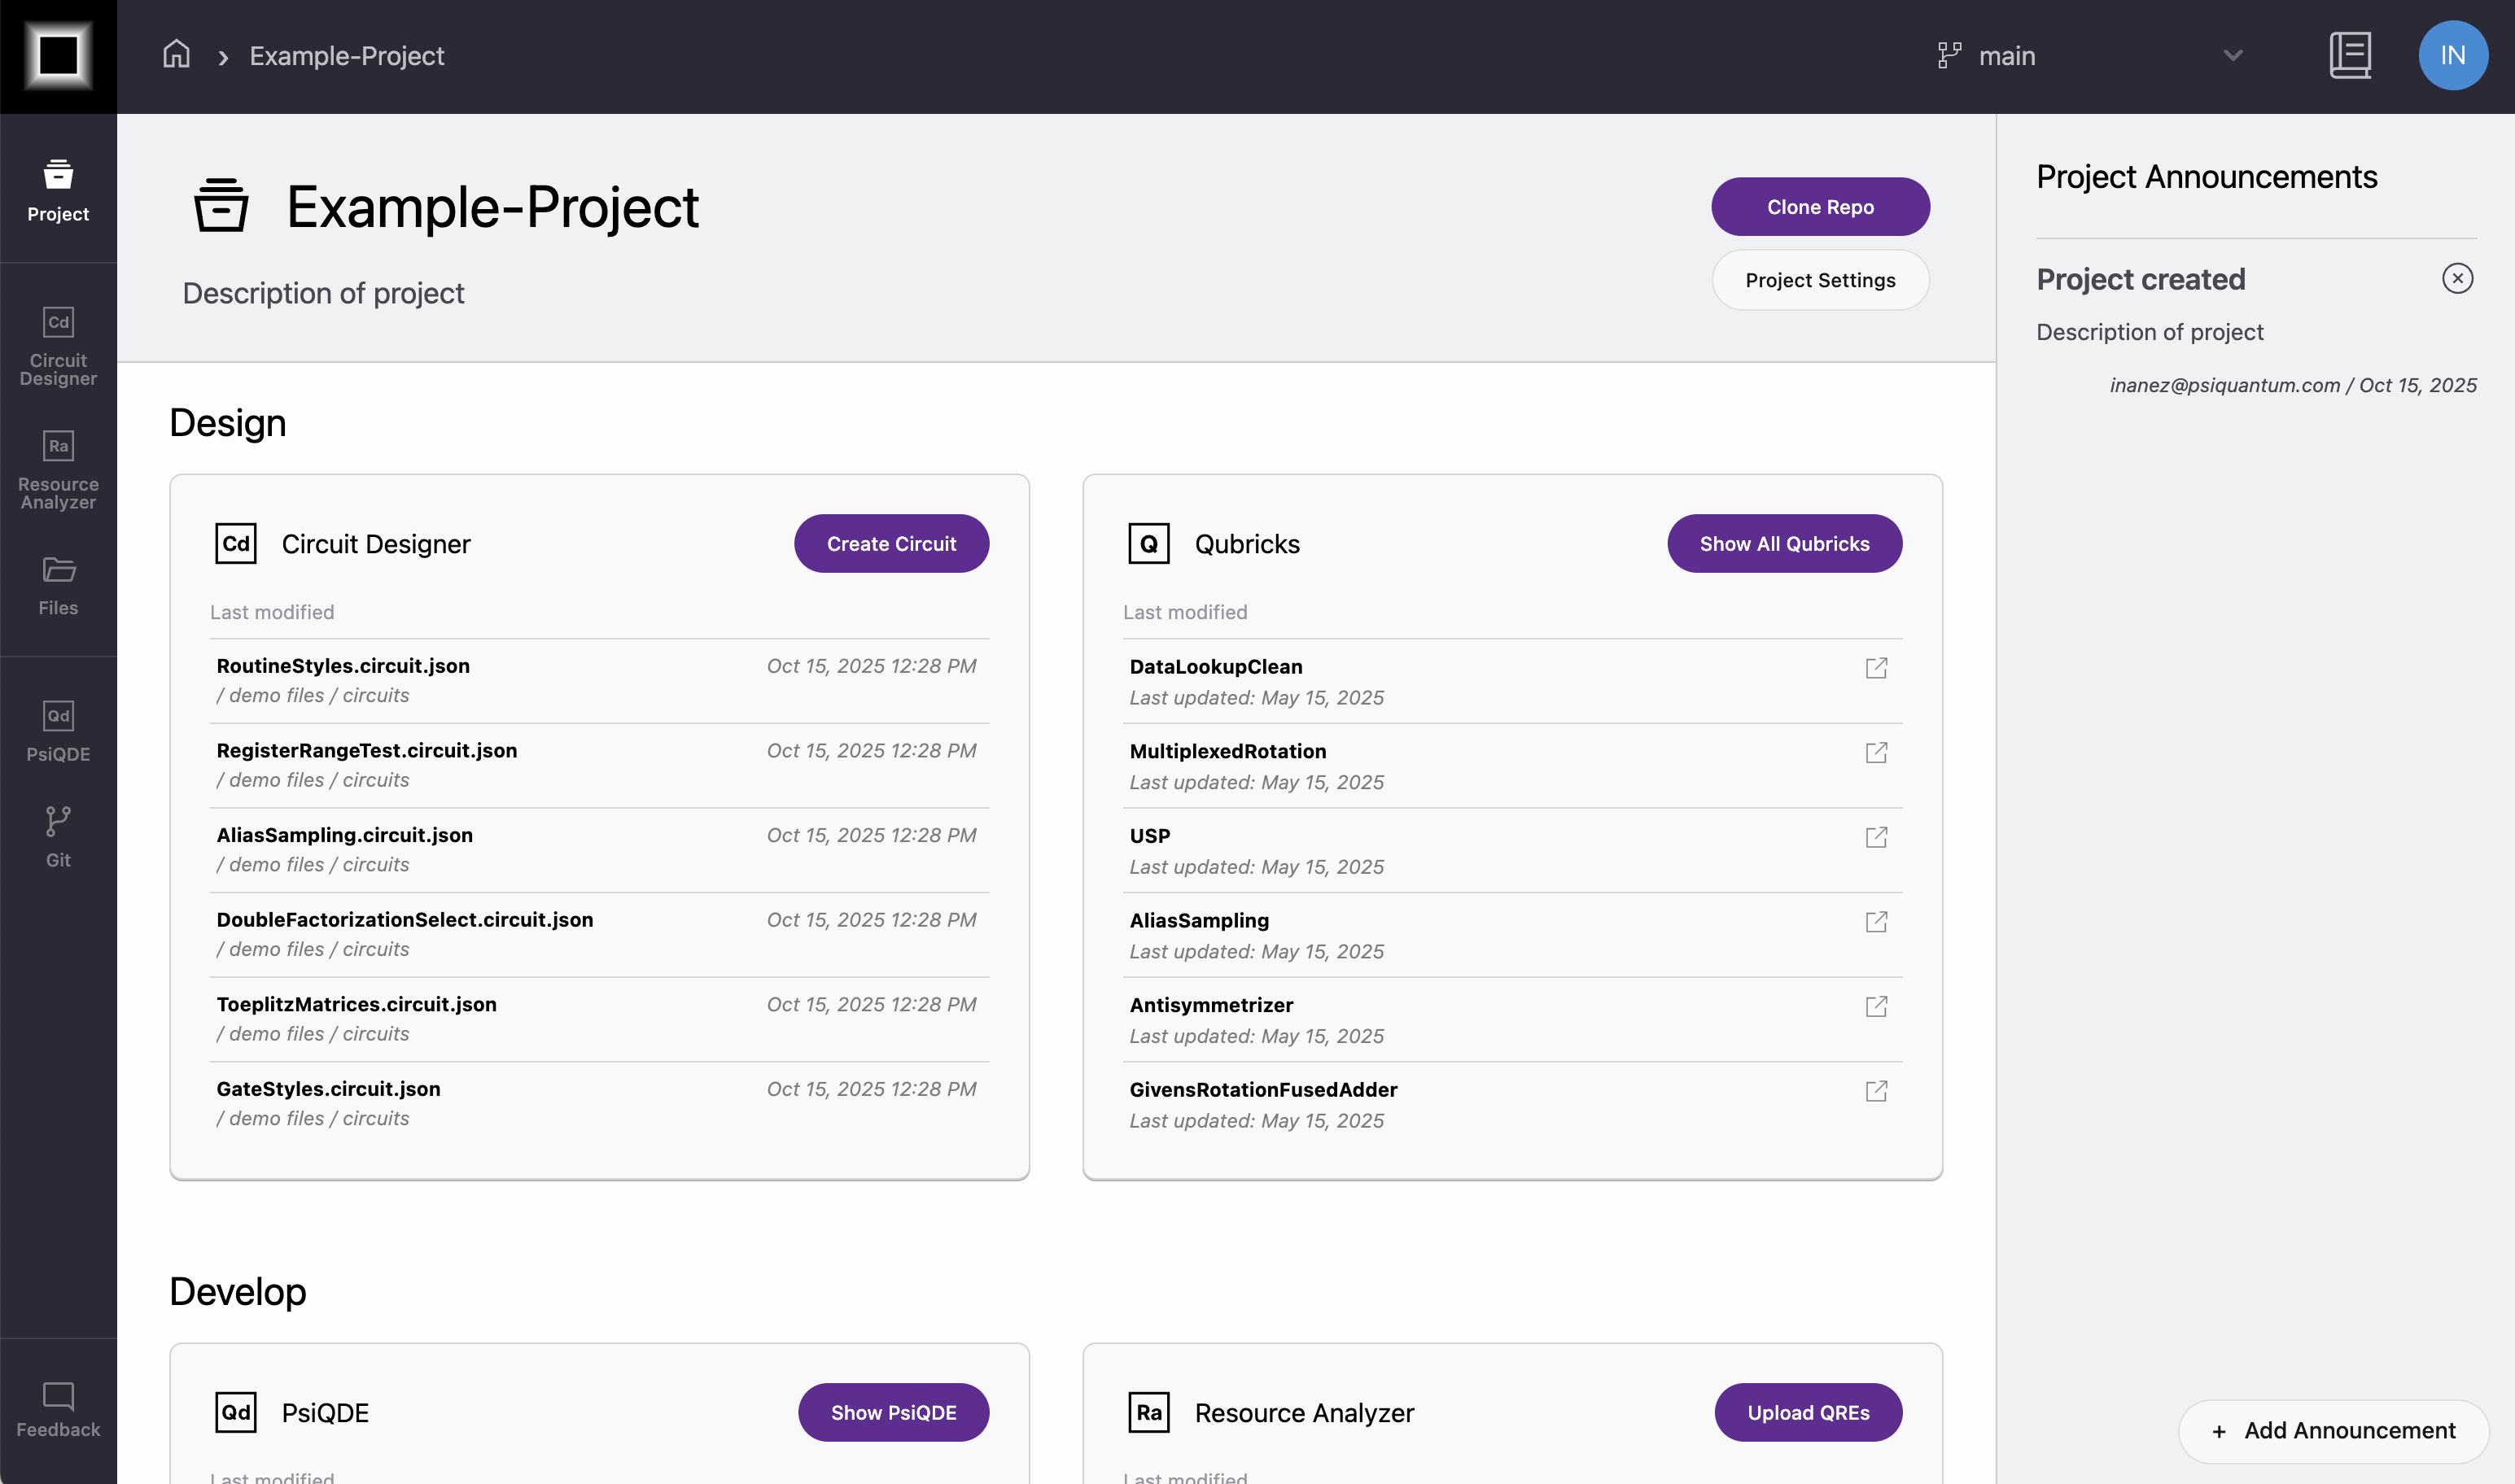The image size is (2515, 1484).
Task: Open Project Settings
Action: pos(1820,280)
